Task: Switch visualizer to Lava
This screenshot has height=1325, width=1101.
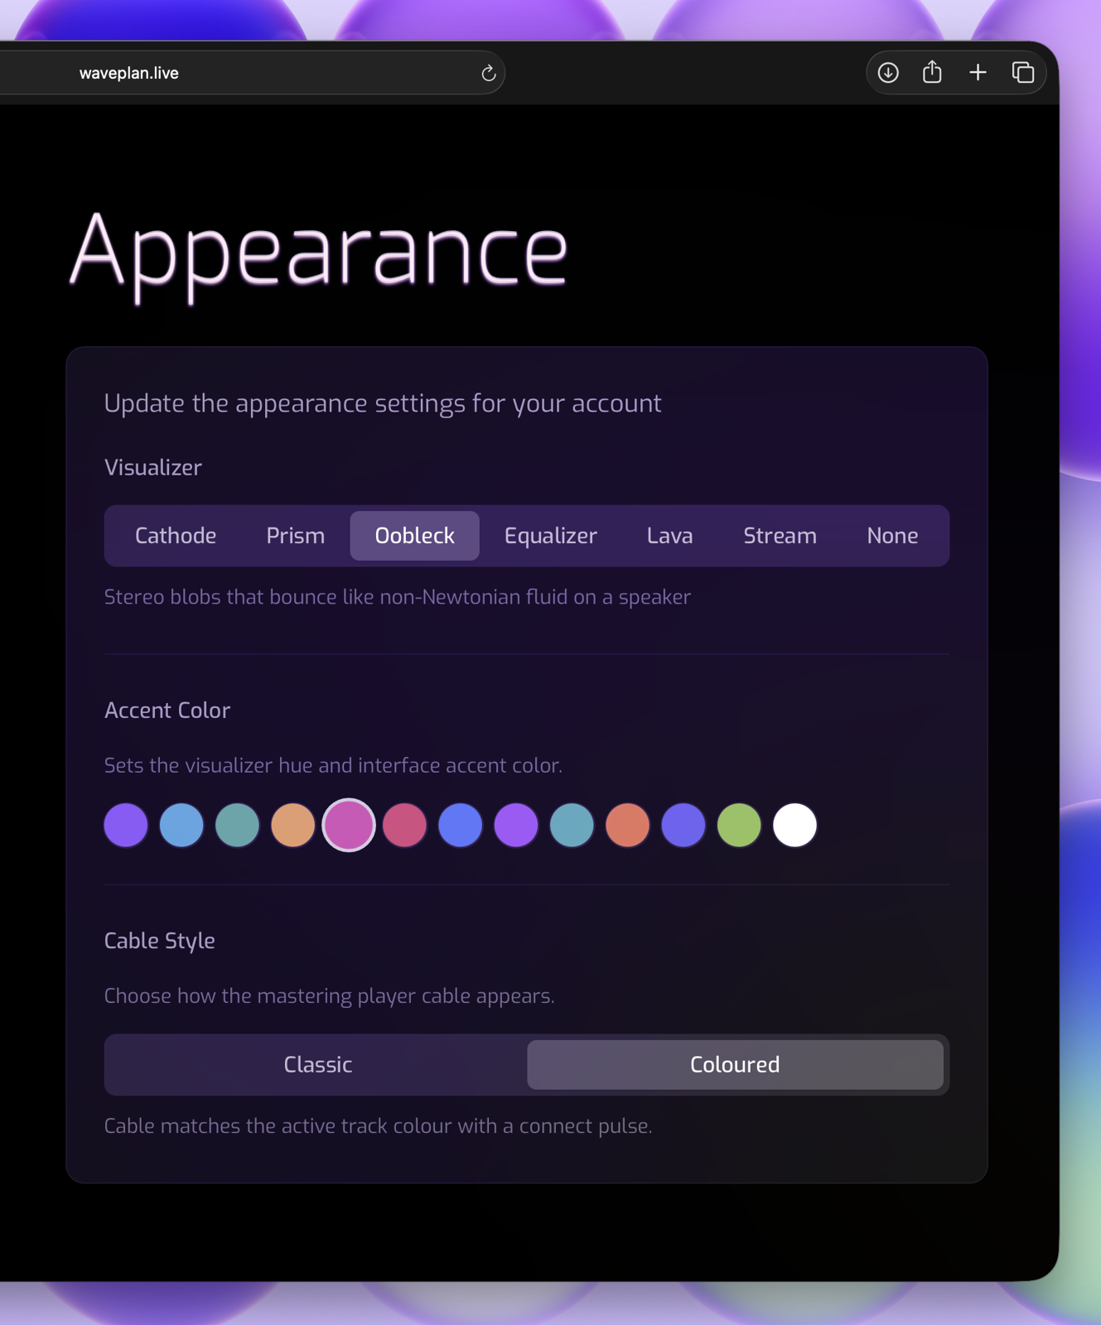Action: pyautogui.click(x=669, y=536)
